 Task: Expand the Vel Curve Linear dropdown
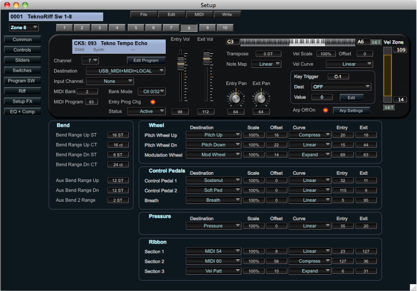click(349, 64)
